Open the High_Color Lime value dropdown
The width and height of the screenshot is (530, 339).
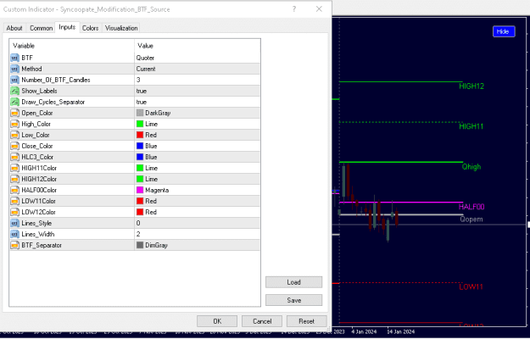pos(197,124)
